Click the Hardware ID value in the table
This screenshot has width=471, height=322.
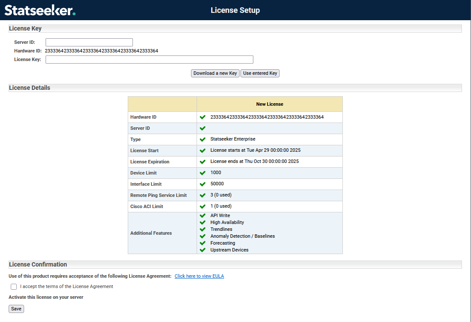click(267, 117)
